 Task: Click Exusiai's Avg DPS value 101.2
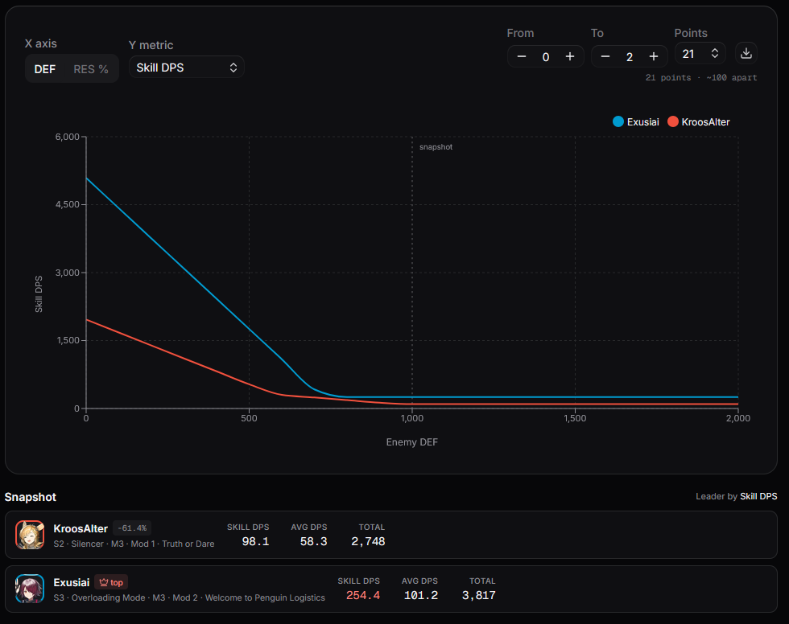[x=421, y=595]
